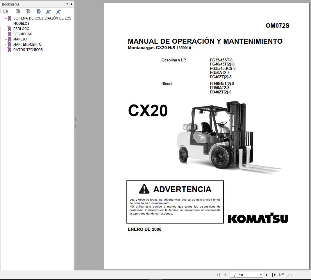The width and height of the screenshot is (311, 280).
Task: Click model FG35/45BCS-8 text
Action: (x=223, y=68)
